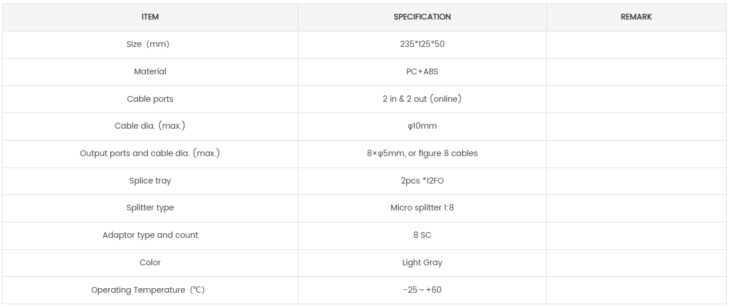This screenshot has height=307, width=729.
Task: Click the Micro splitter 1:8 value
Action: (x=422, y=208)
